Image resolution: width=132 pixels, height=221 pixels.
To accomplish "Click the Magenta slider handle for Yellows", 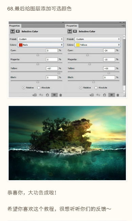I will tap(90, 64).
